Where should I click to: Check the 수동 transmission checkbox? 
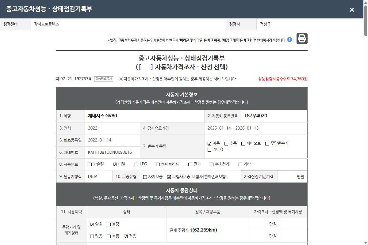pos(226,143)
